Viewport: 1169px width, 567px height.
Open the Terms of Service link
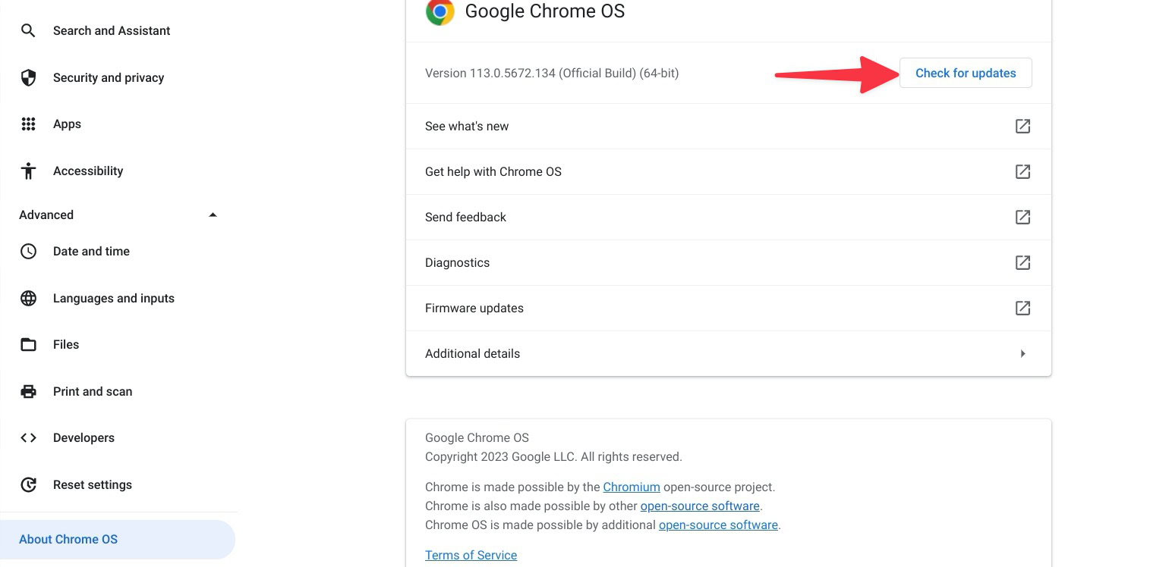pyautogui.click(x=471, y=556)
